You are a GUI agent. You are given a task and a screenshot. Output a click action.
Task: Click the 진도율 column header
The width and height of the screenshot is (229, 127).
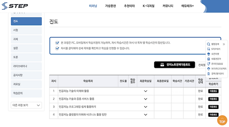pyautogui.click(x=123, y=81)
